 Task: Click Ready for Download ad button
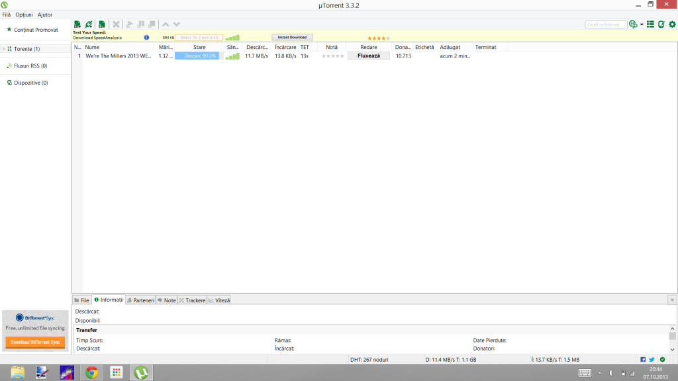199,38
